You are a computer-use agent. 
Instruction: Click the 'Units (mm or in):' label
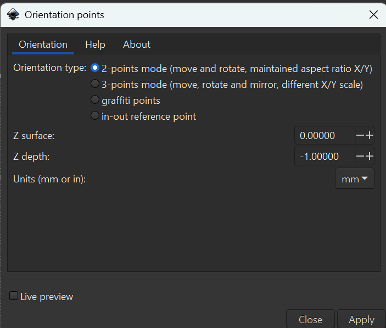point(49,179)
